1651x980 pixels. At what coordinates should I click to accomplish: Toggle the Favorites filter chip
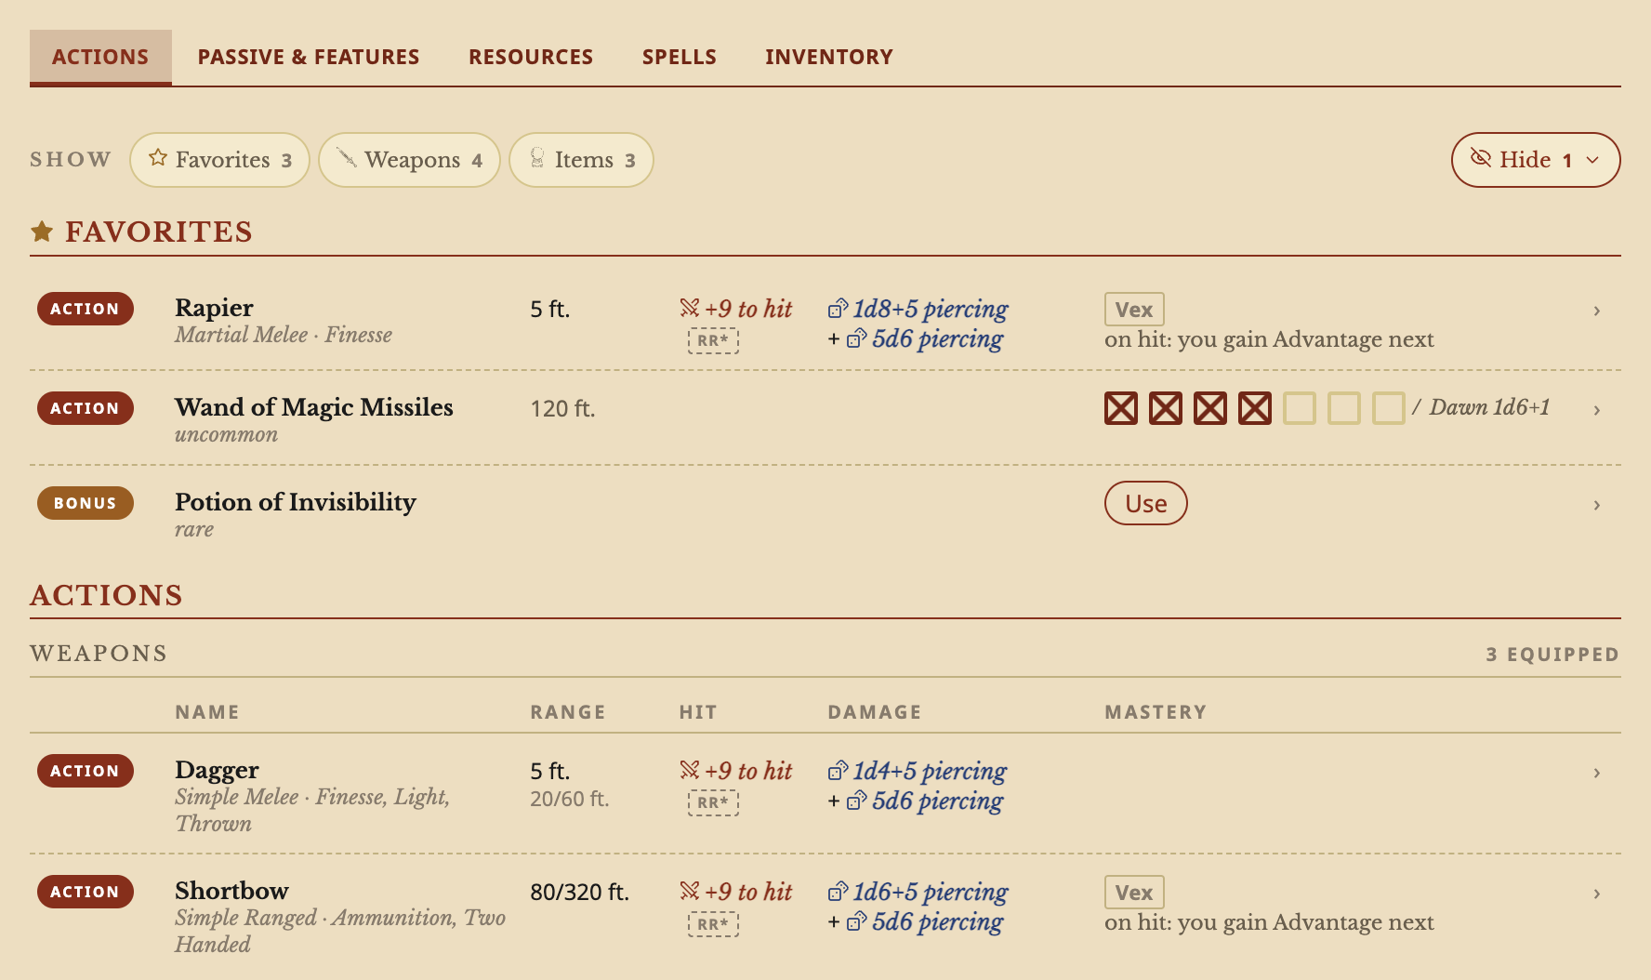coord(220,160)
